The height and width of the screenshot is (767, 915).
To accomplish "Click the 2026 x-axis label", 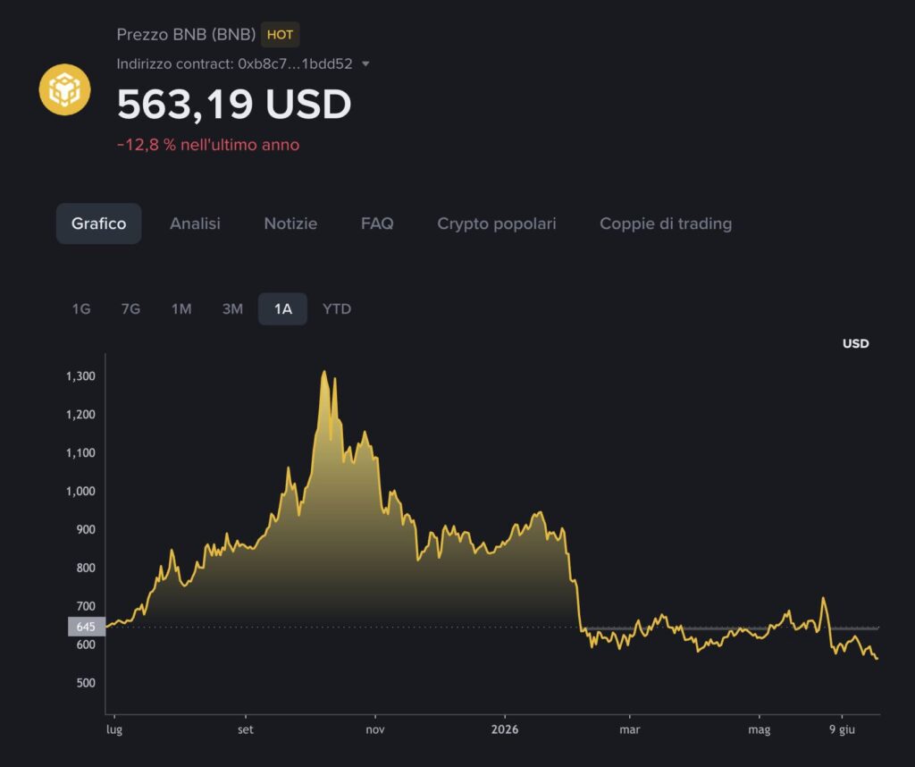I will click(x=505, y=729).
